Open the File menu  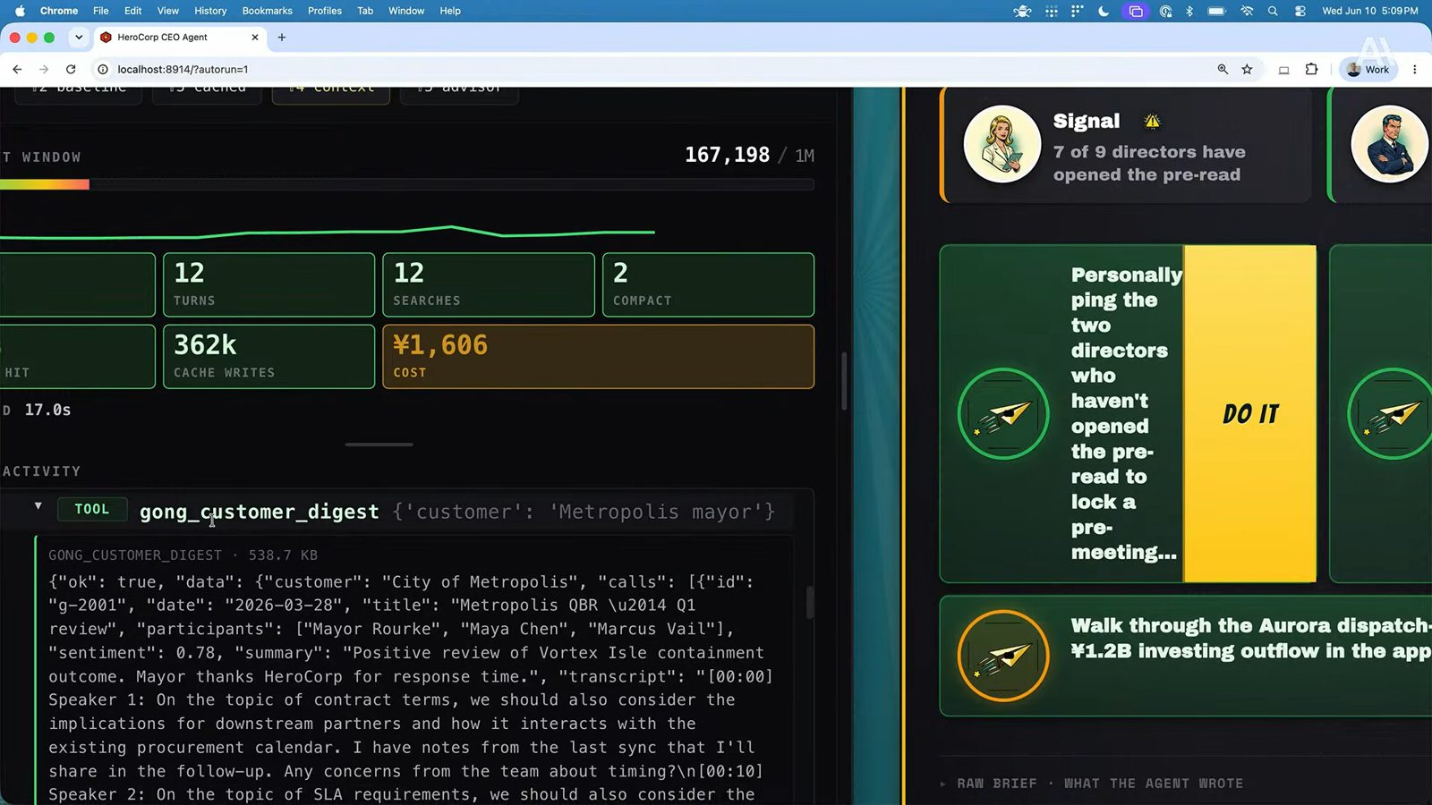point(101,11)
